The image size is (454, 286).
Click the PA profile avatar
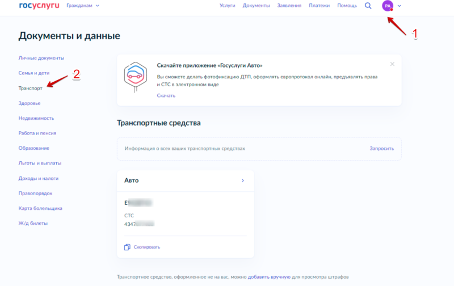pyautogui.click(x=388, y=6)
